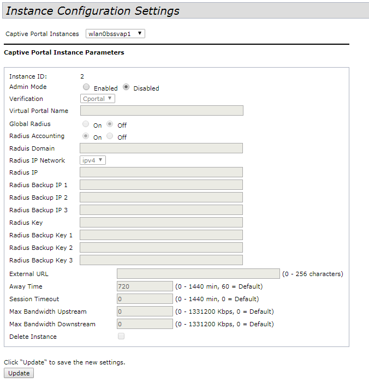Open the Verification dropdown
369x383 pixels.
(98, 99)
